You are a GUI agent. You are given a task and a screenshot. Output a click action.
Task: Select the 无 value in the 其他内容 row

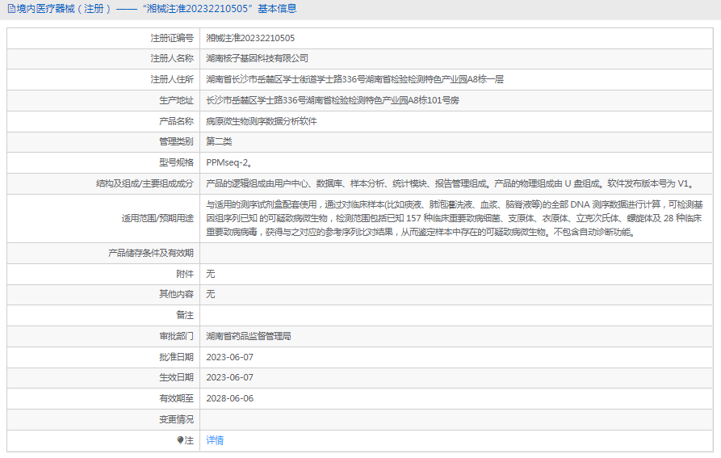[211, 294]
